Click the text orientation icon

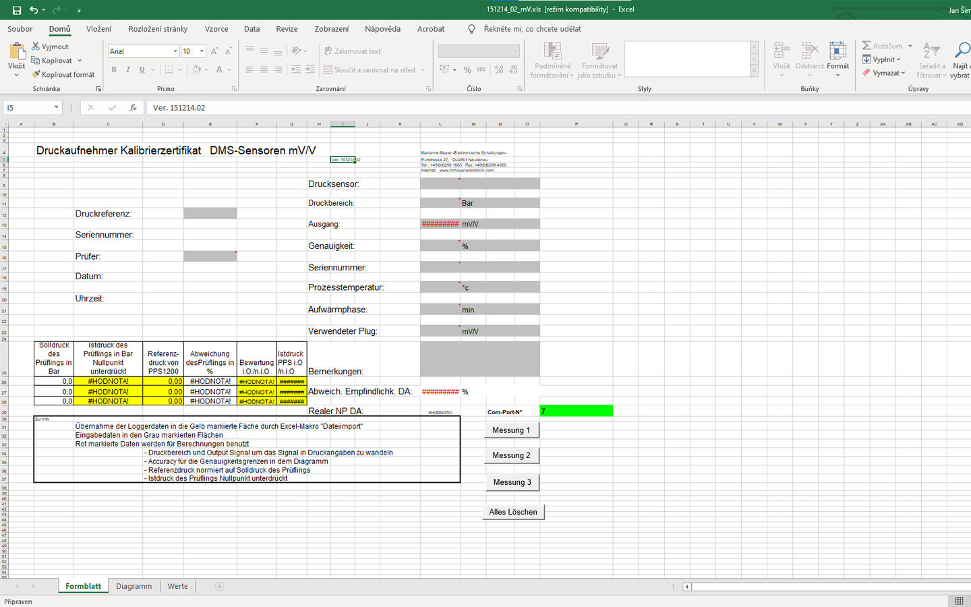pyautogui.click(x=296, y=51)
